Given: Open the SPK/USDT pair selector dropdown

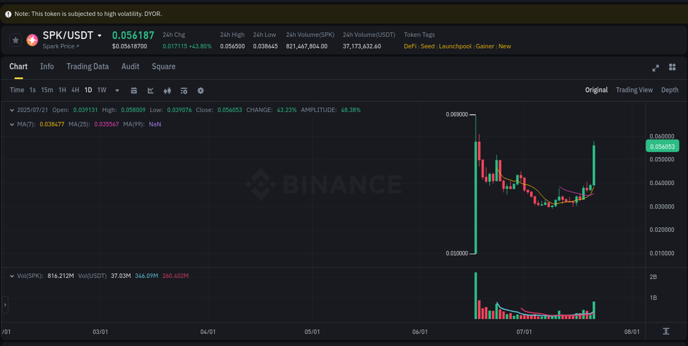Looking at the screenshot, I should [x=100, y=35].
